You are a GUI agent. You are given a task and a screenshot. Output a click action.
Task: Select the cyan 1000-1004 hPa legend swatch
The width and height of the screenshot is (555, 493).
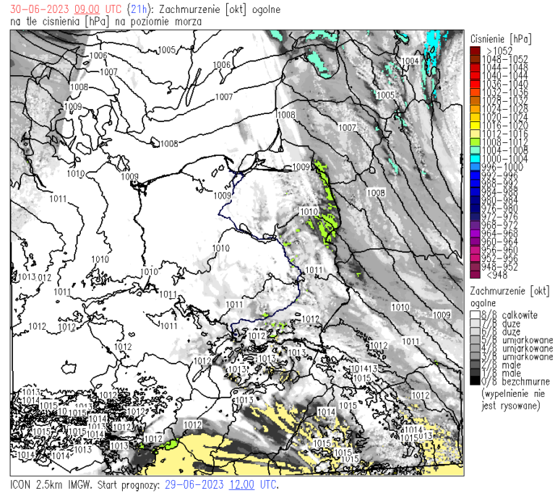pos(474,158)
